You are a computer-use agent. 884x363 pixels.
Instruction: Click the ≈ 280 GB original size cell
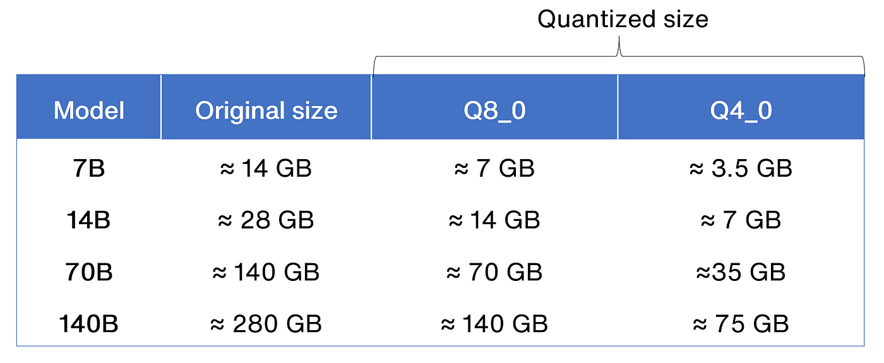(266, 324)
